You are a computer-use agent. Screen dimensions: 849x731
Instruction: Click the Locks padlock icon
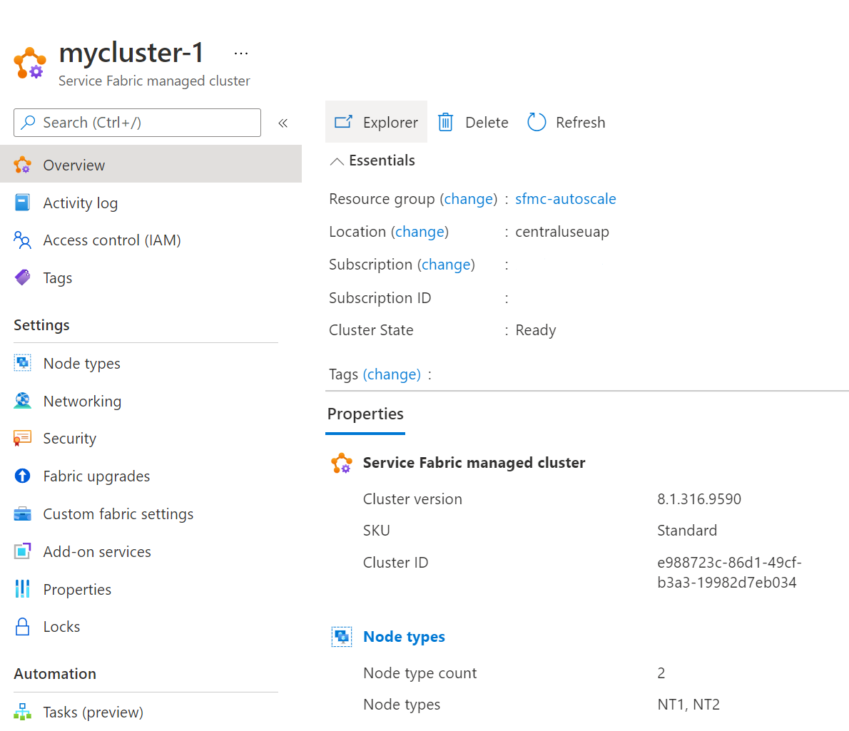[22, 627]
